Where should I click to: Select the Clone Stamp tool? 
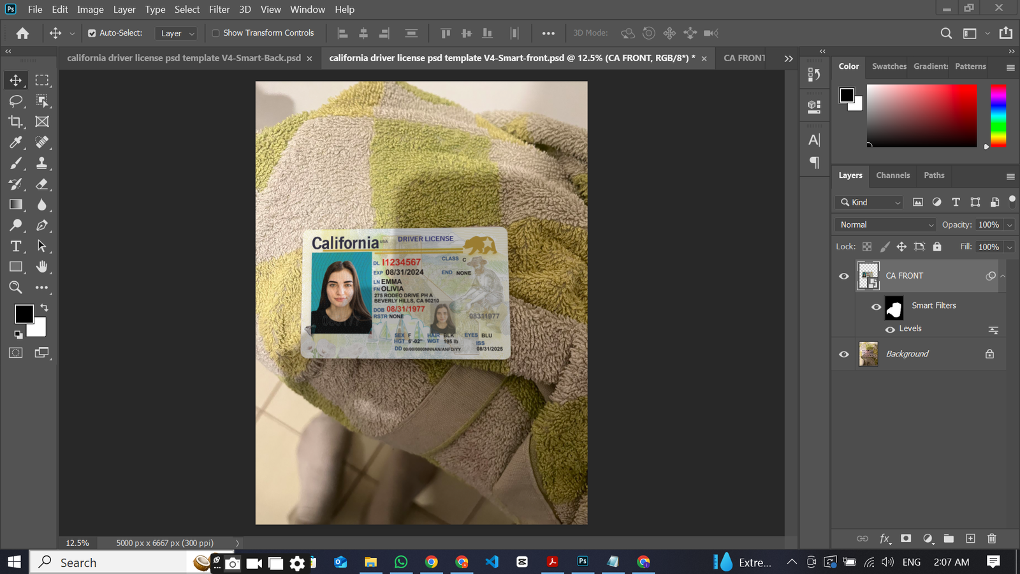click(42, 163)
